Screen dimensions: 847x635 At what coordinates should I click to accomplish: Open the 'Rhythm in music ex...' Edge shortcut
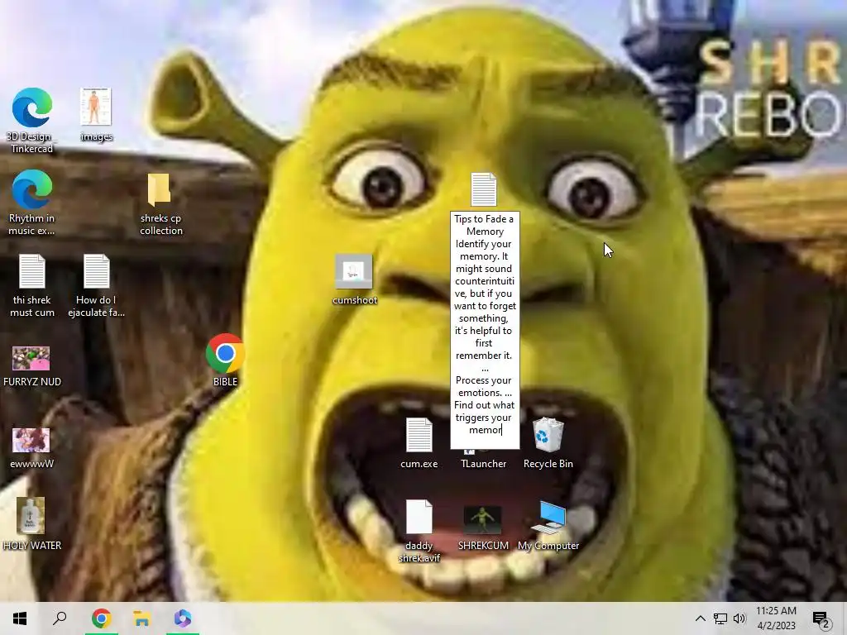coord(32,203)
